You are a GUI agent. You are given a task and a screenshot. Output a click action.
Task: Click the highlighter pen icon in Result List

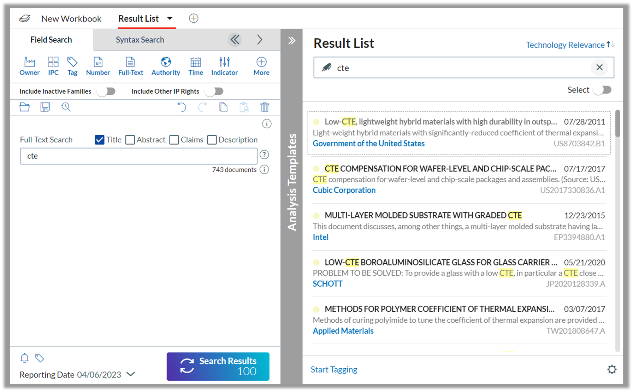326,68
